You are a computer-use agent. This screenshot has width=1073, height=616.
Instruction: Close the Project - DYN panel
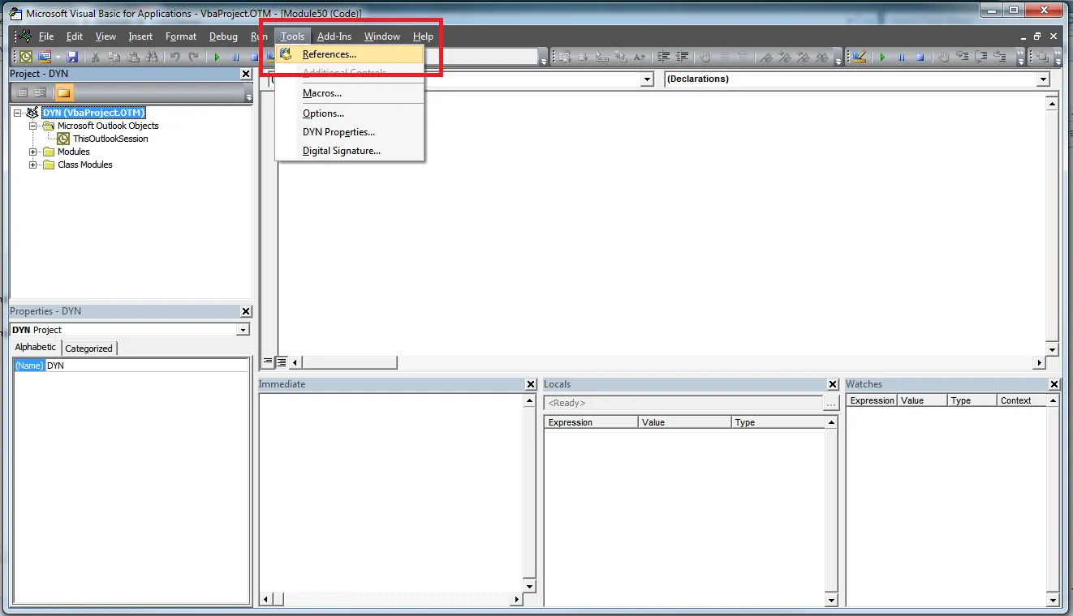pos(246,74)
